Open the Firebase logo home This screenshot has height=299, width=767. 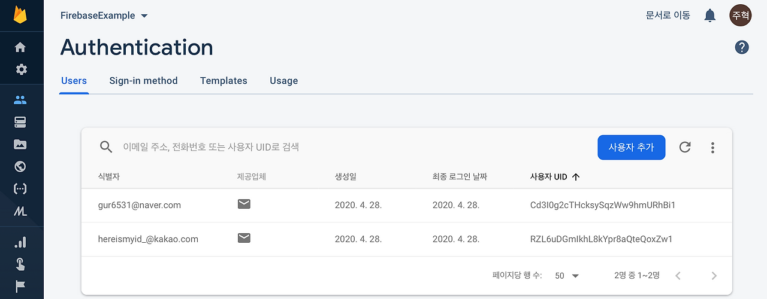[x=21, y=15]
